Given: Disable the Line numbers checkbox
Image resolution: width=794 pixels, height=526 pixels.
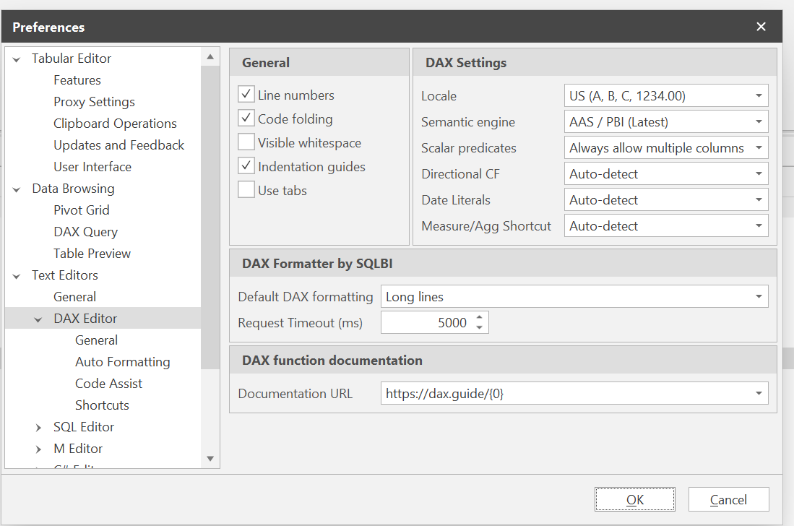Looking at the screenshot, I should [x=246, y=94].
